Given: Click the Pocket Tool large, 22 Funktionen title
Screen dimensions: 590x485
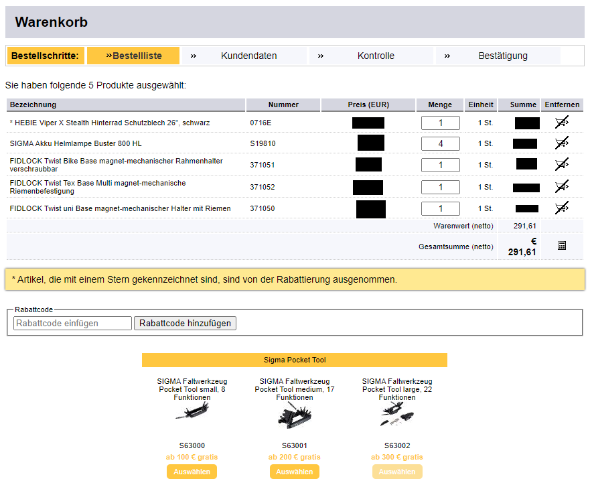Looking at the screenshot, I should [x=397, y=389].
